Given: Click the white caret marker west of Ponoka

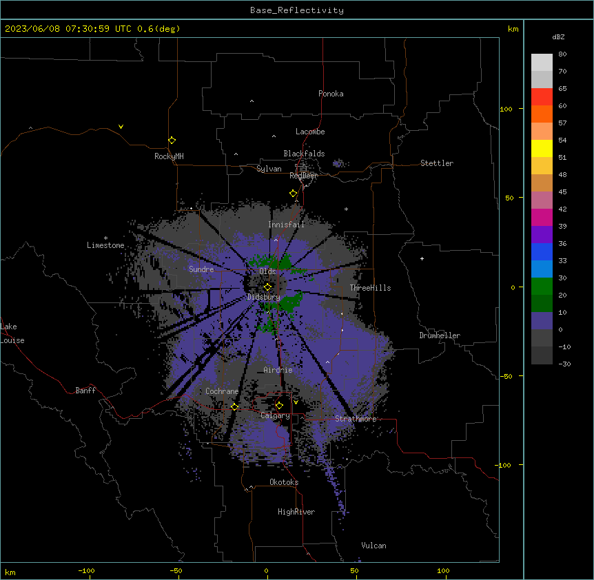Looking at the screenshot, I should [252, 101].
